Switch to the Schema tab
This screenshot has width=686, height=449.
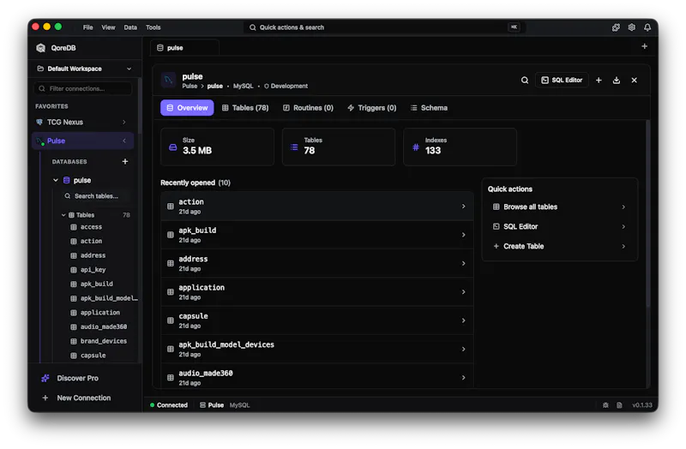click(x=429, y=108)
